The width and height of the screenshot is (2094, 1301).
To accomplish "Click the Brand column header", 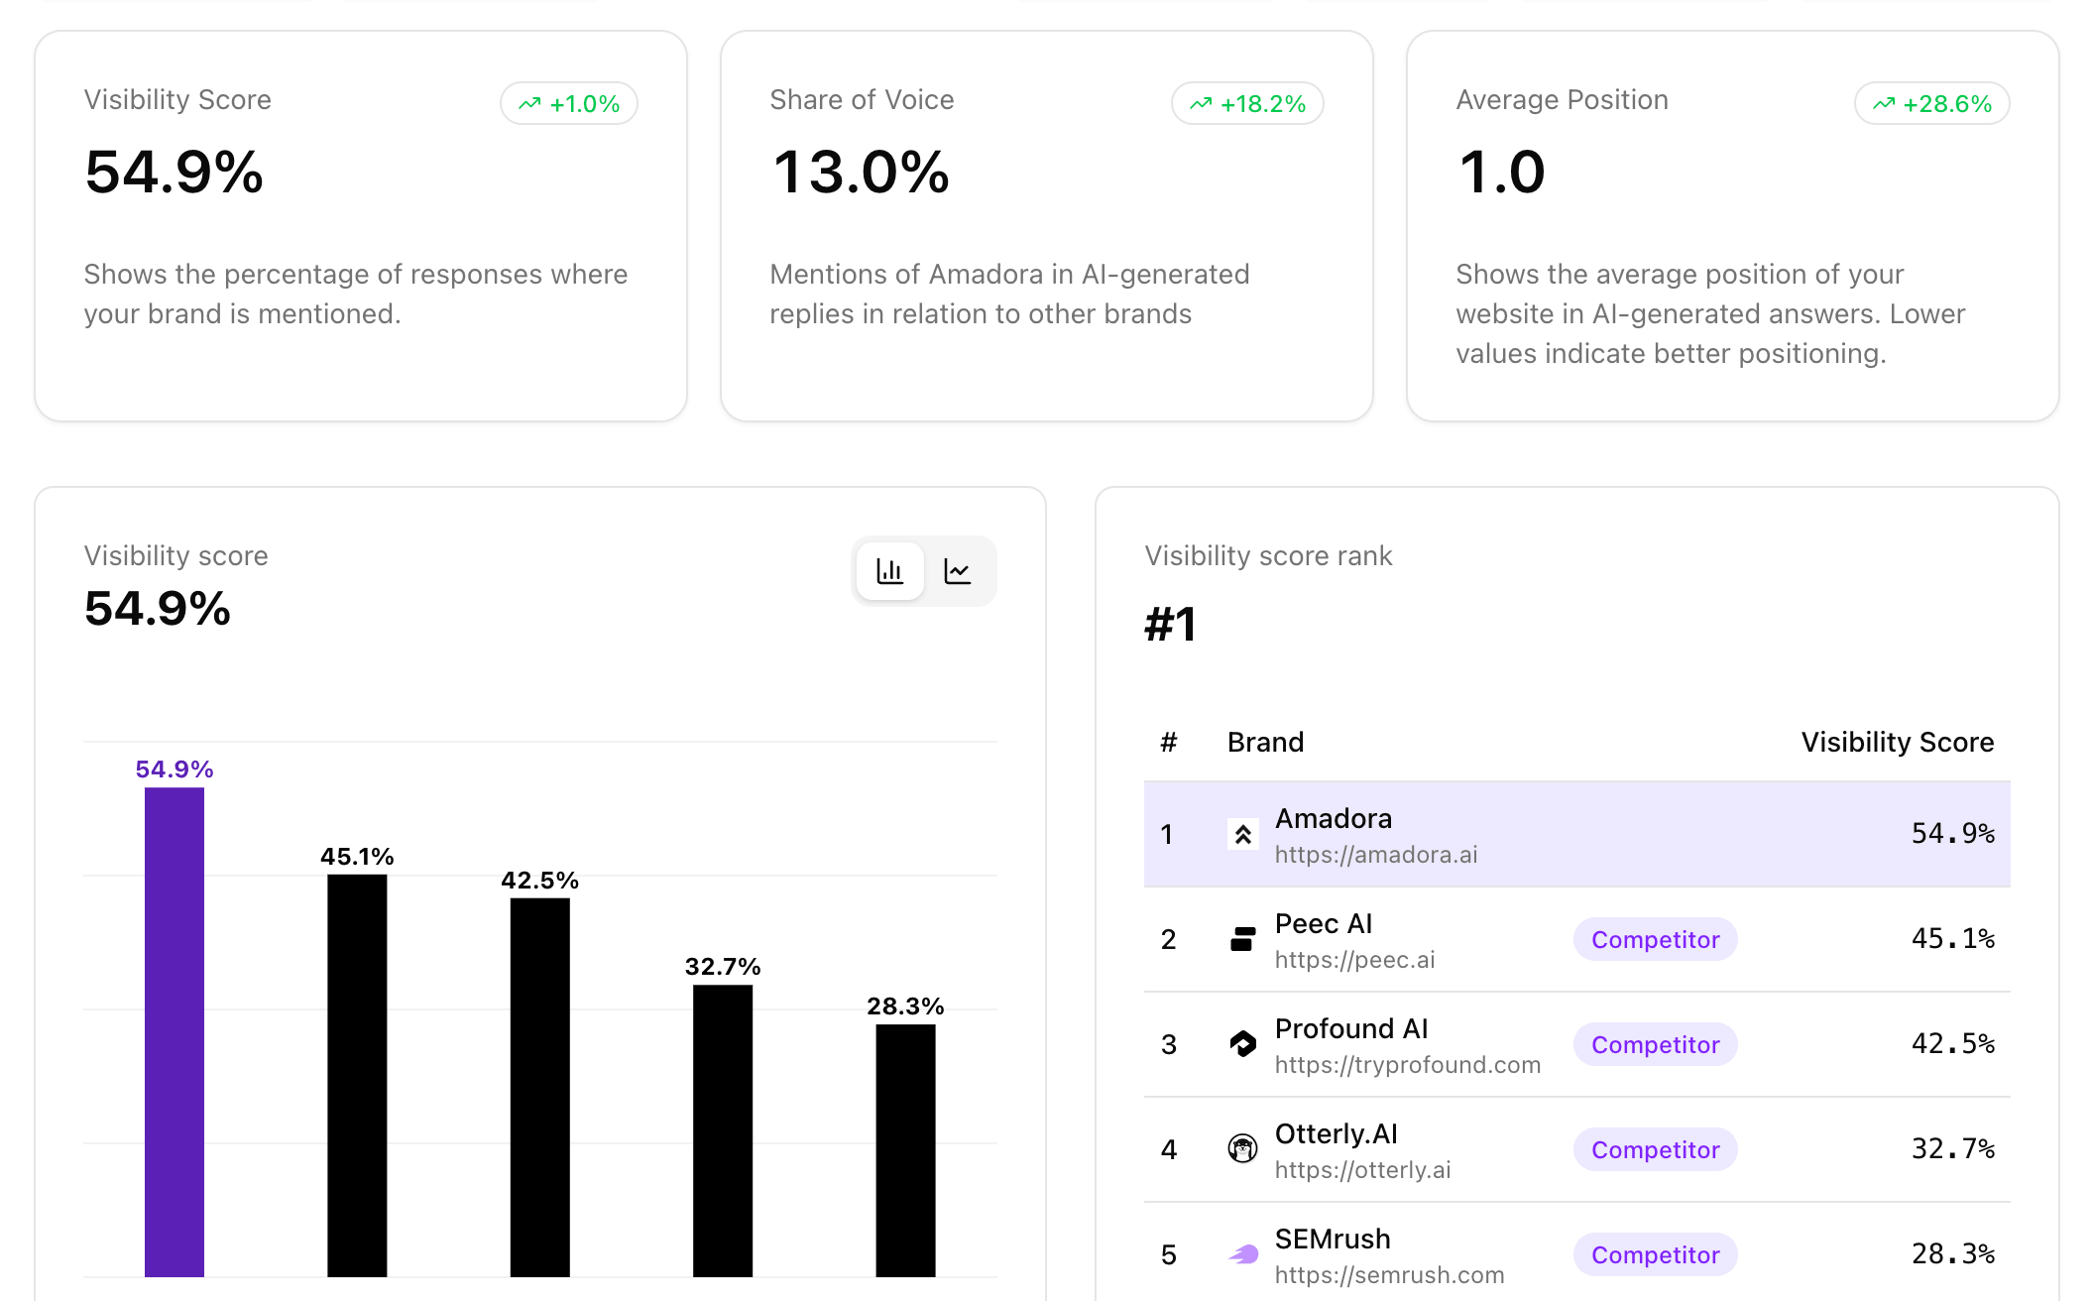I will pos(1265,742).
